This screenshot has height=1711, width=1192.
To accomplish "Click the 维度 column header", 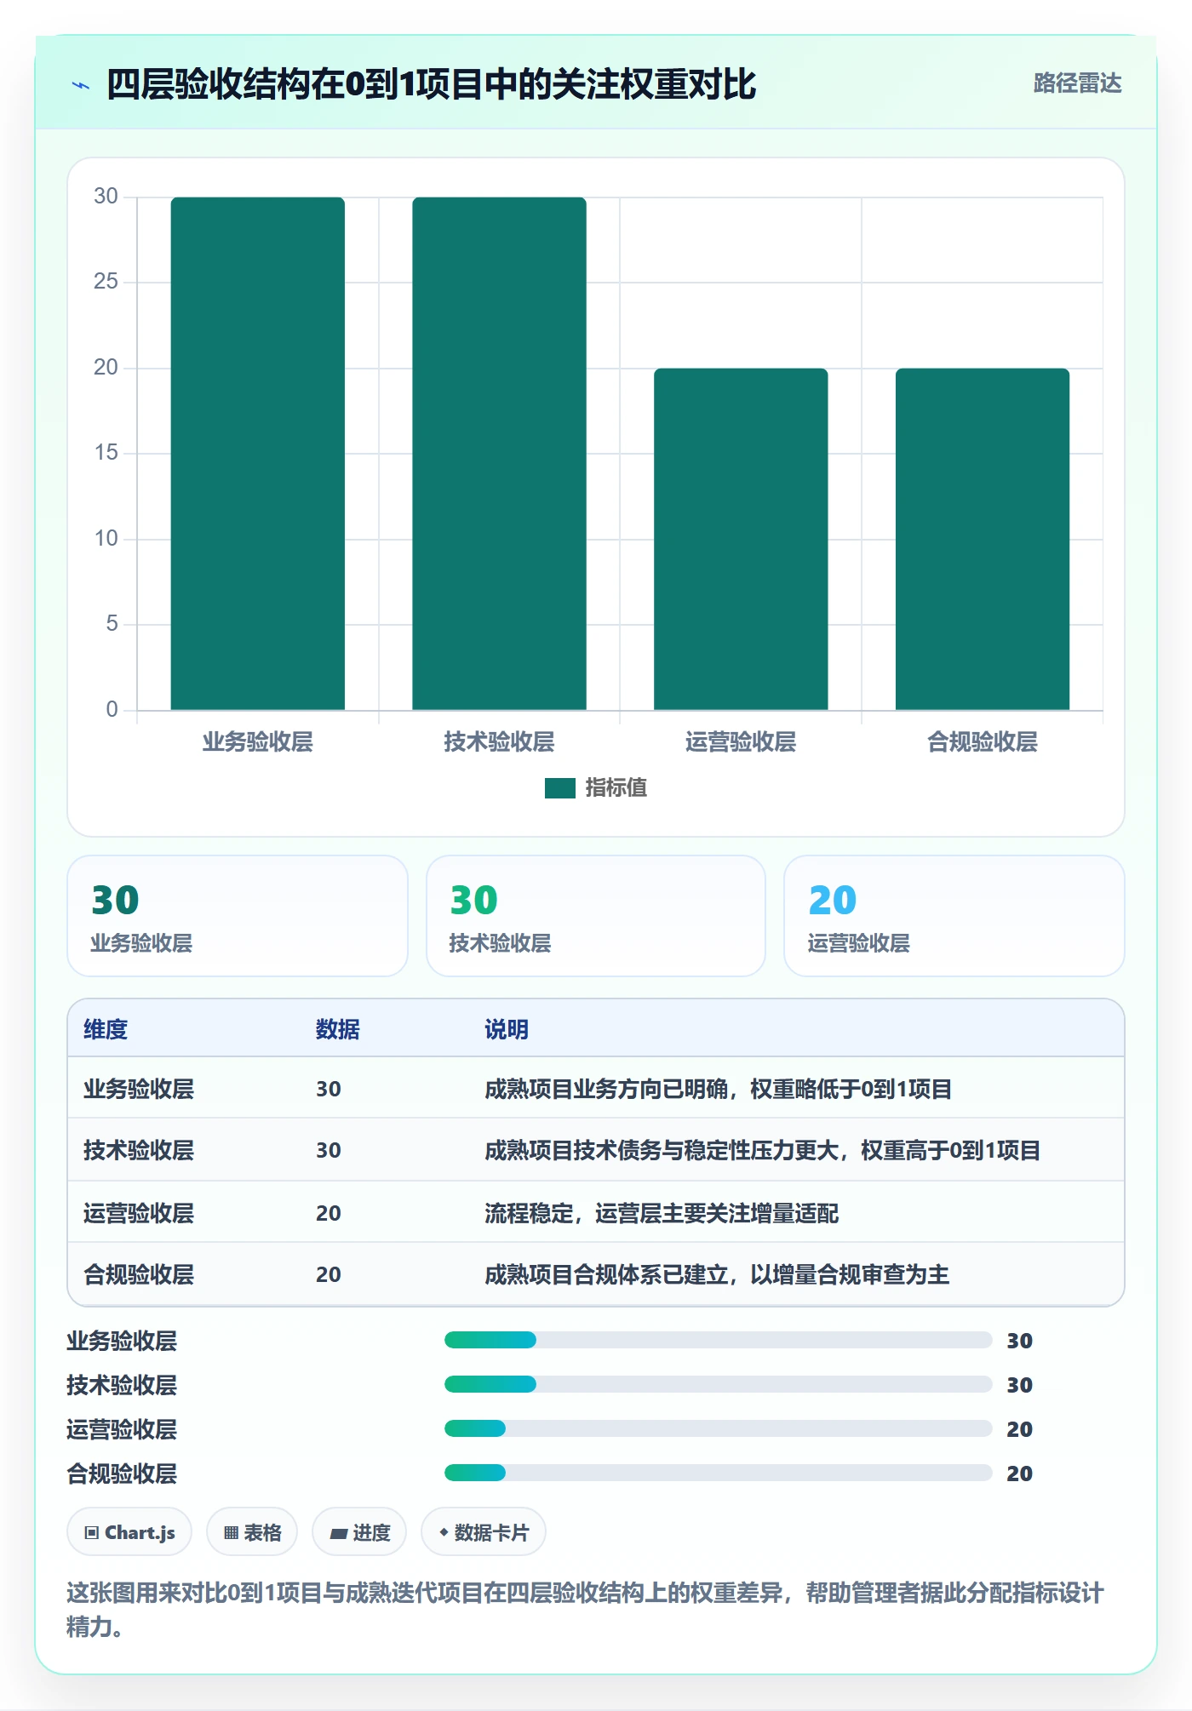I will pos(106,1029).
